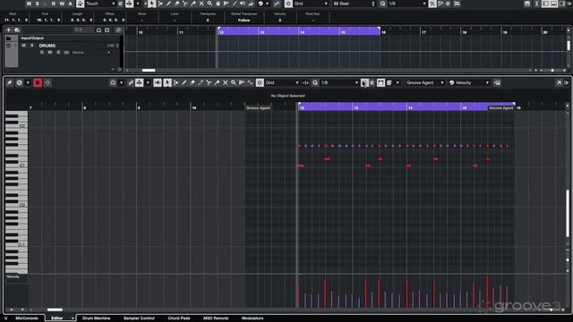
Task: Click the project horizontal scrollbar thumb
Action: [x=149, y=70]
